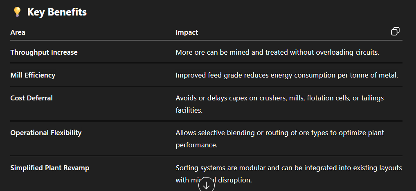Image resolution: width=416 pixels, height=191 pixels.
Task: Copy the table with the copy icon
Action: tap(395, 31)
